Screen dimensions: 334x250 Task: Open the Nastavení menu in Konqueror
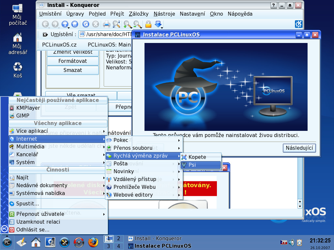tap(192, 14)
